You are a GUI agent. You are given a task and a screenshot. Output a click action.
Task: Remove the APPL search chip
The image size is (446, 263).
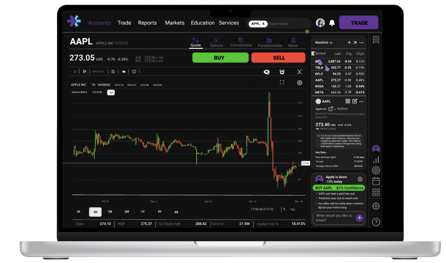pyautogui.click(x=263, y=24)
